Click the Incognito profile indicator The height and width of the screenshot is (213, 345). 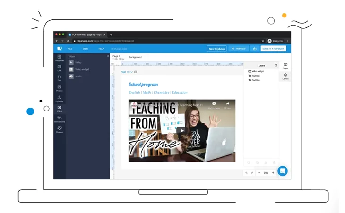(275, 41)
